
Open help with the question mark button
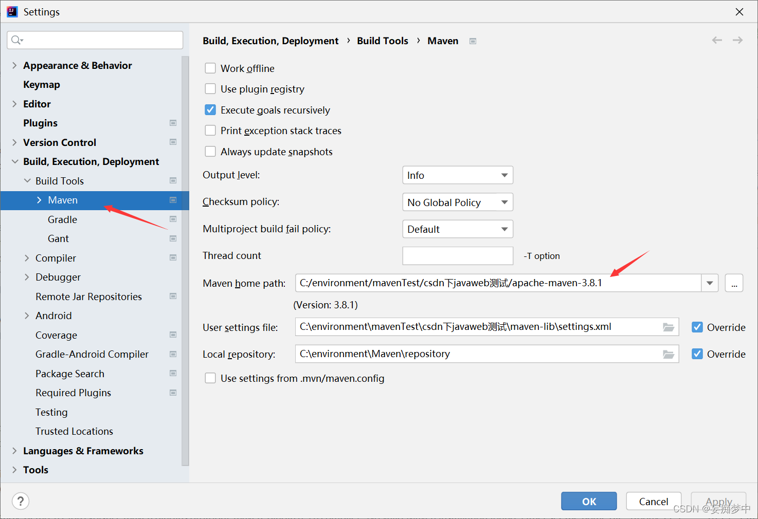21,501
